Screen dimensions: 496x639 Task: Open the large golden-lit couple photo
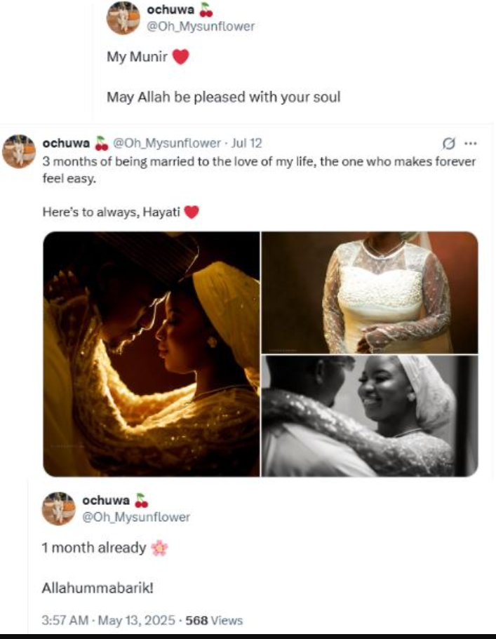[152, 354]
